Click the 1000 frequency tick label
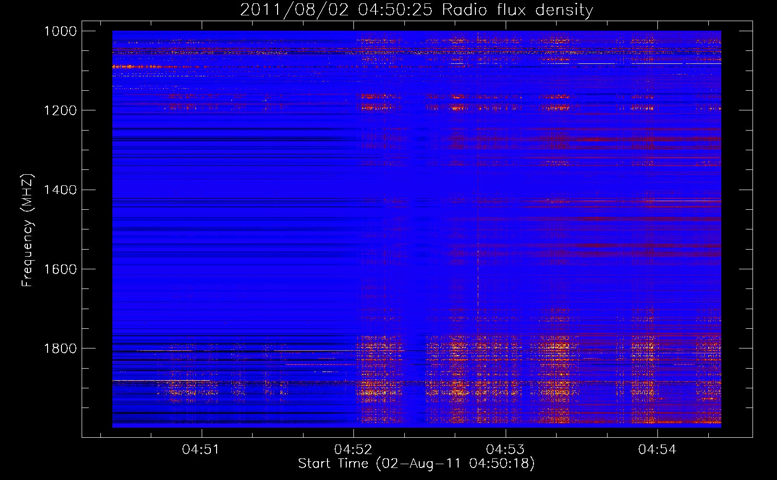Image resolution: width=777 pixels, height=480 pixels. [61, 31]
